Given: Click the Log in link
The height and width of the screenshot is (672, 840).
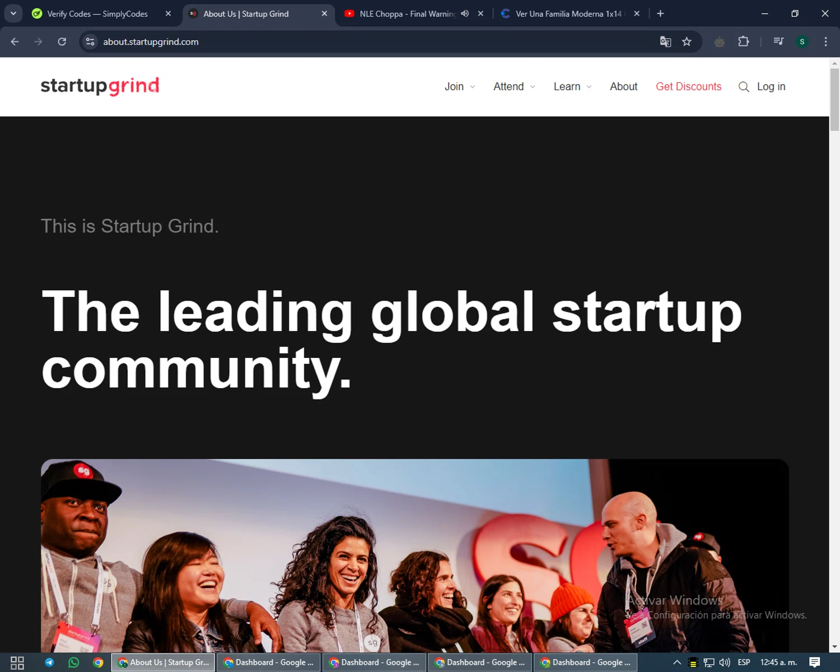Looking at the screenshot, I should pos(771,87).
